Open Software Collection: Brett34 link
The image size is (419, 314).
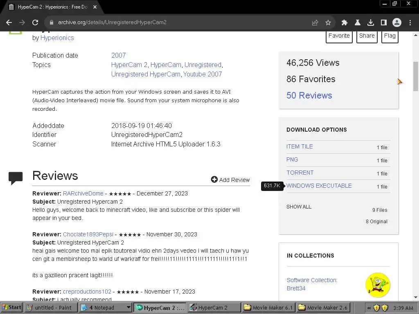coord(312,284)
